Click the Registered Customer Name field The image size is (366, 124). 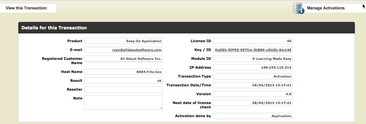tap(124, 59)
